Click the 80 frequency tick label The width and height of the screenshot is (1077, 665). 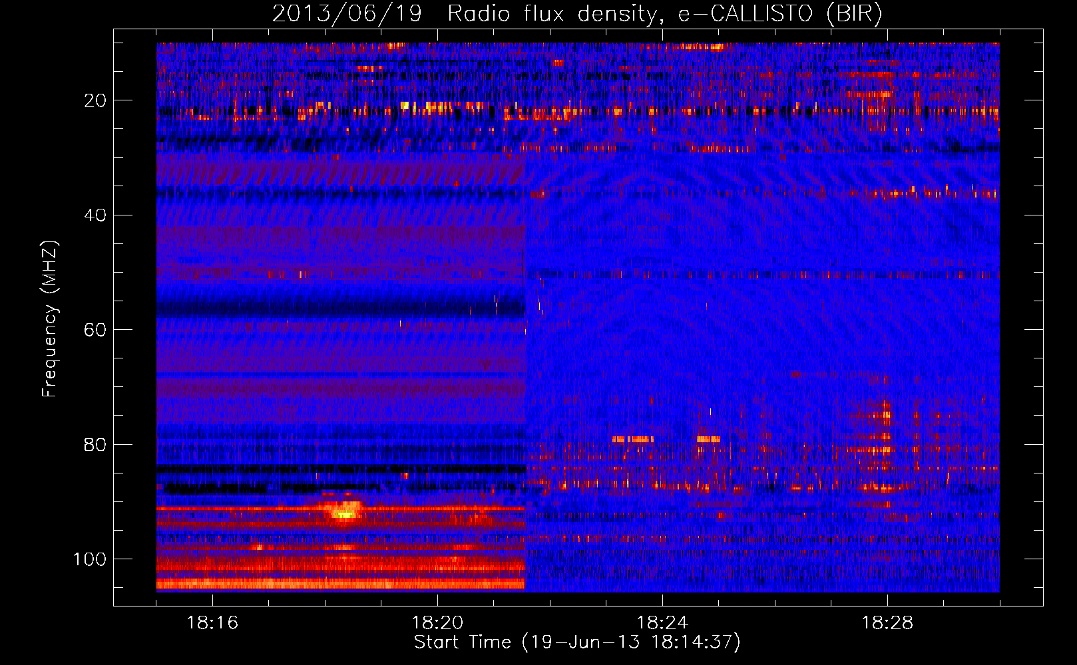(x=95, y=444)
